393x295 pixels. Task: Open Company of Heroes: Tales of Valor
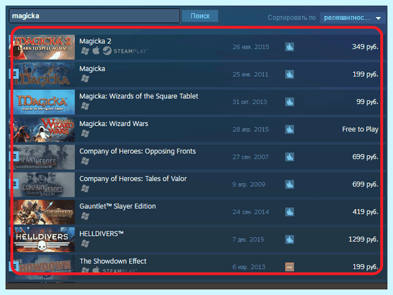(x=133, y=178)
